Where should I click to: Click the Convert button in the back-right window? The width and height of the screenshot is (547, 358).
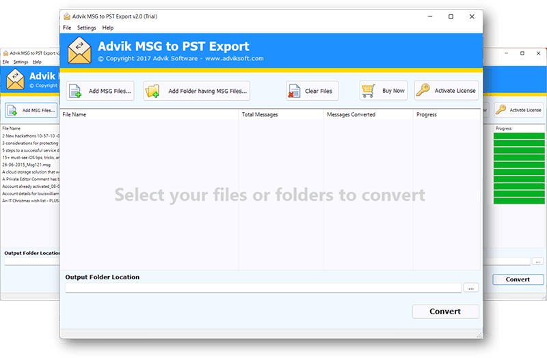[x=518, y=279]
